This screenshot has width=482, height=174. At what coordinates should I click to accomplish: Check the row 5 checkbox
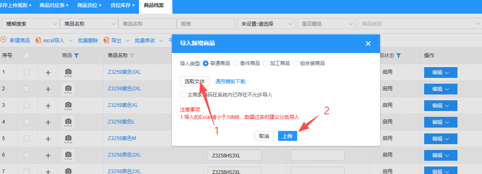(27, 138)
